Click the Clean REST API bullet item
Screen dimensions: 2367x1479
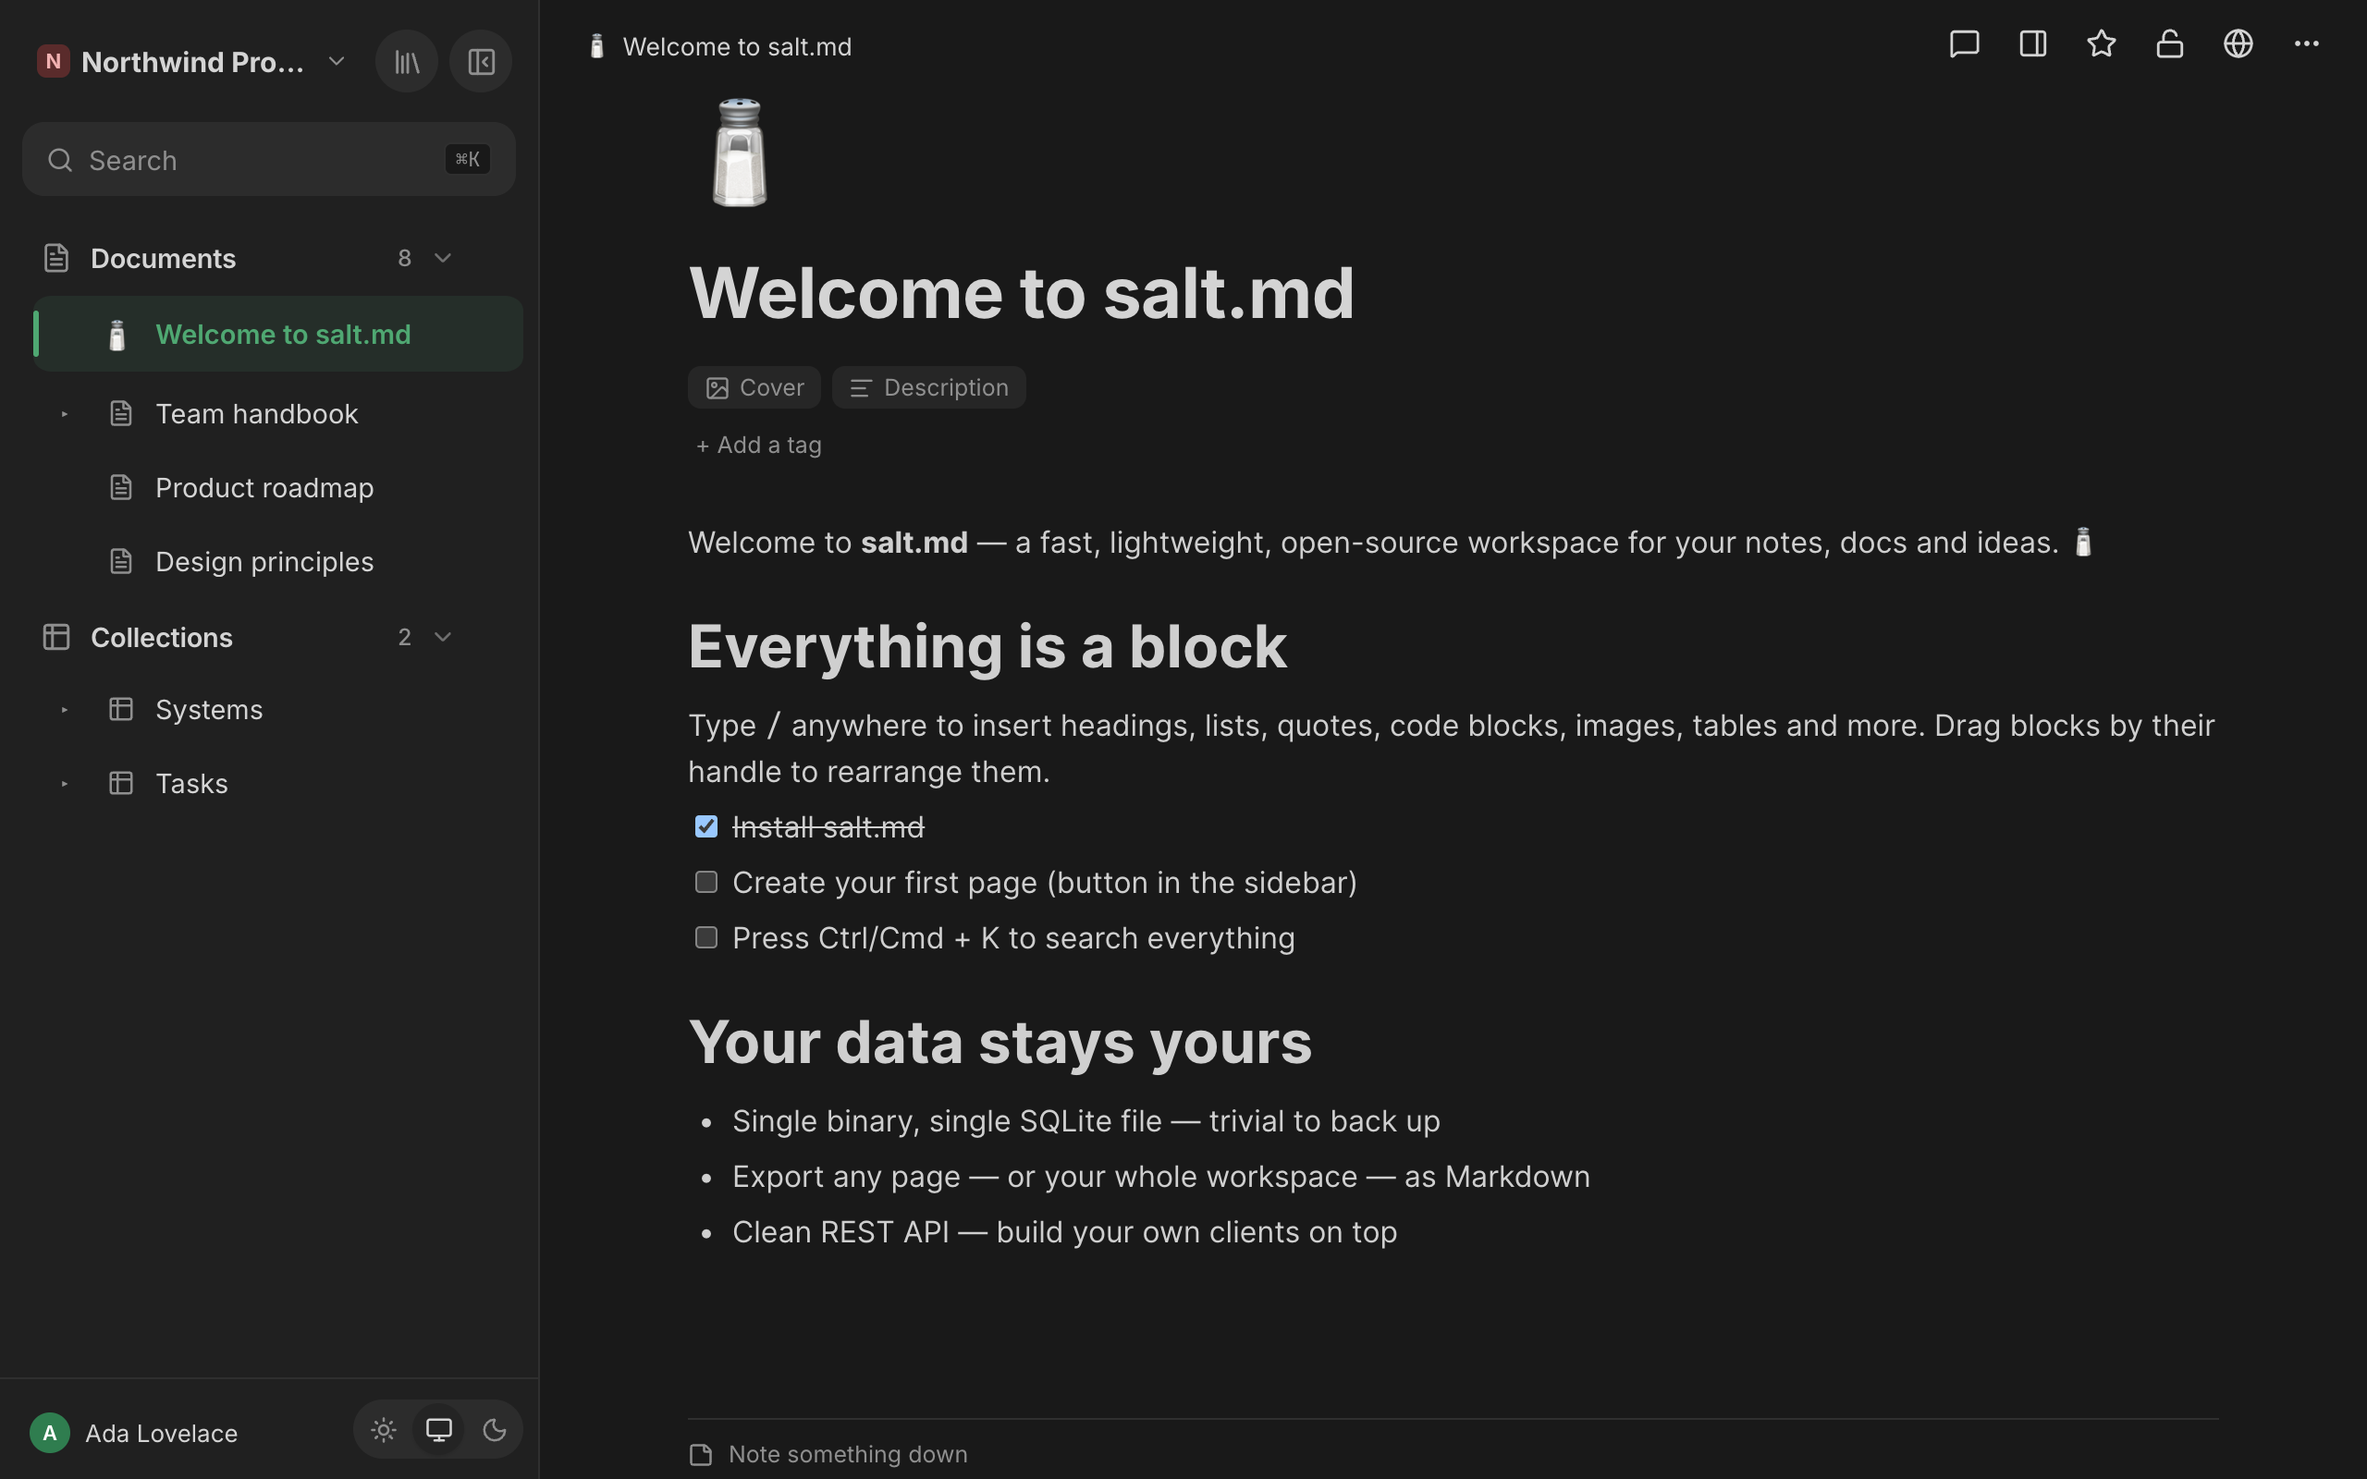pyautogui.click(x=1064, y=1232)
